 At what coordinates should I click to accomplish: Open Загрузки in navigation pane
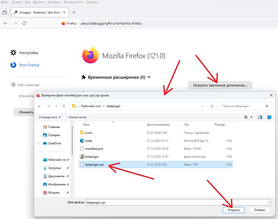[x=52, y=168]
